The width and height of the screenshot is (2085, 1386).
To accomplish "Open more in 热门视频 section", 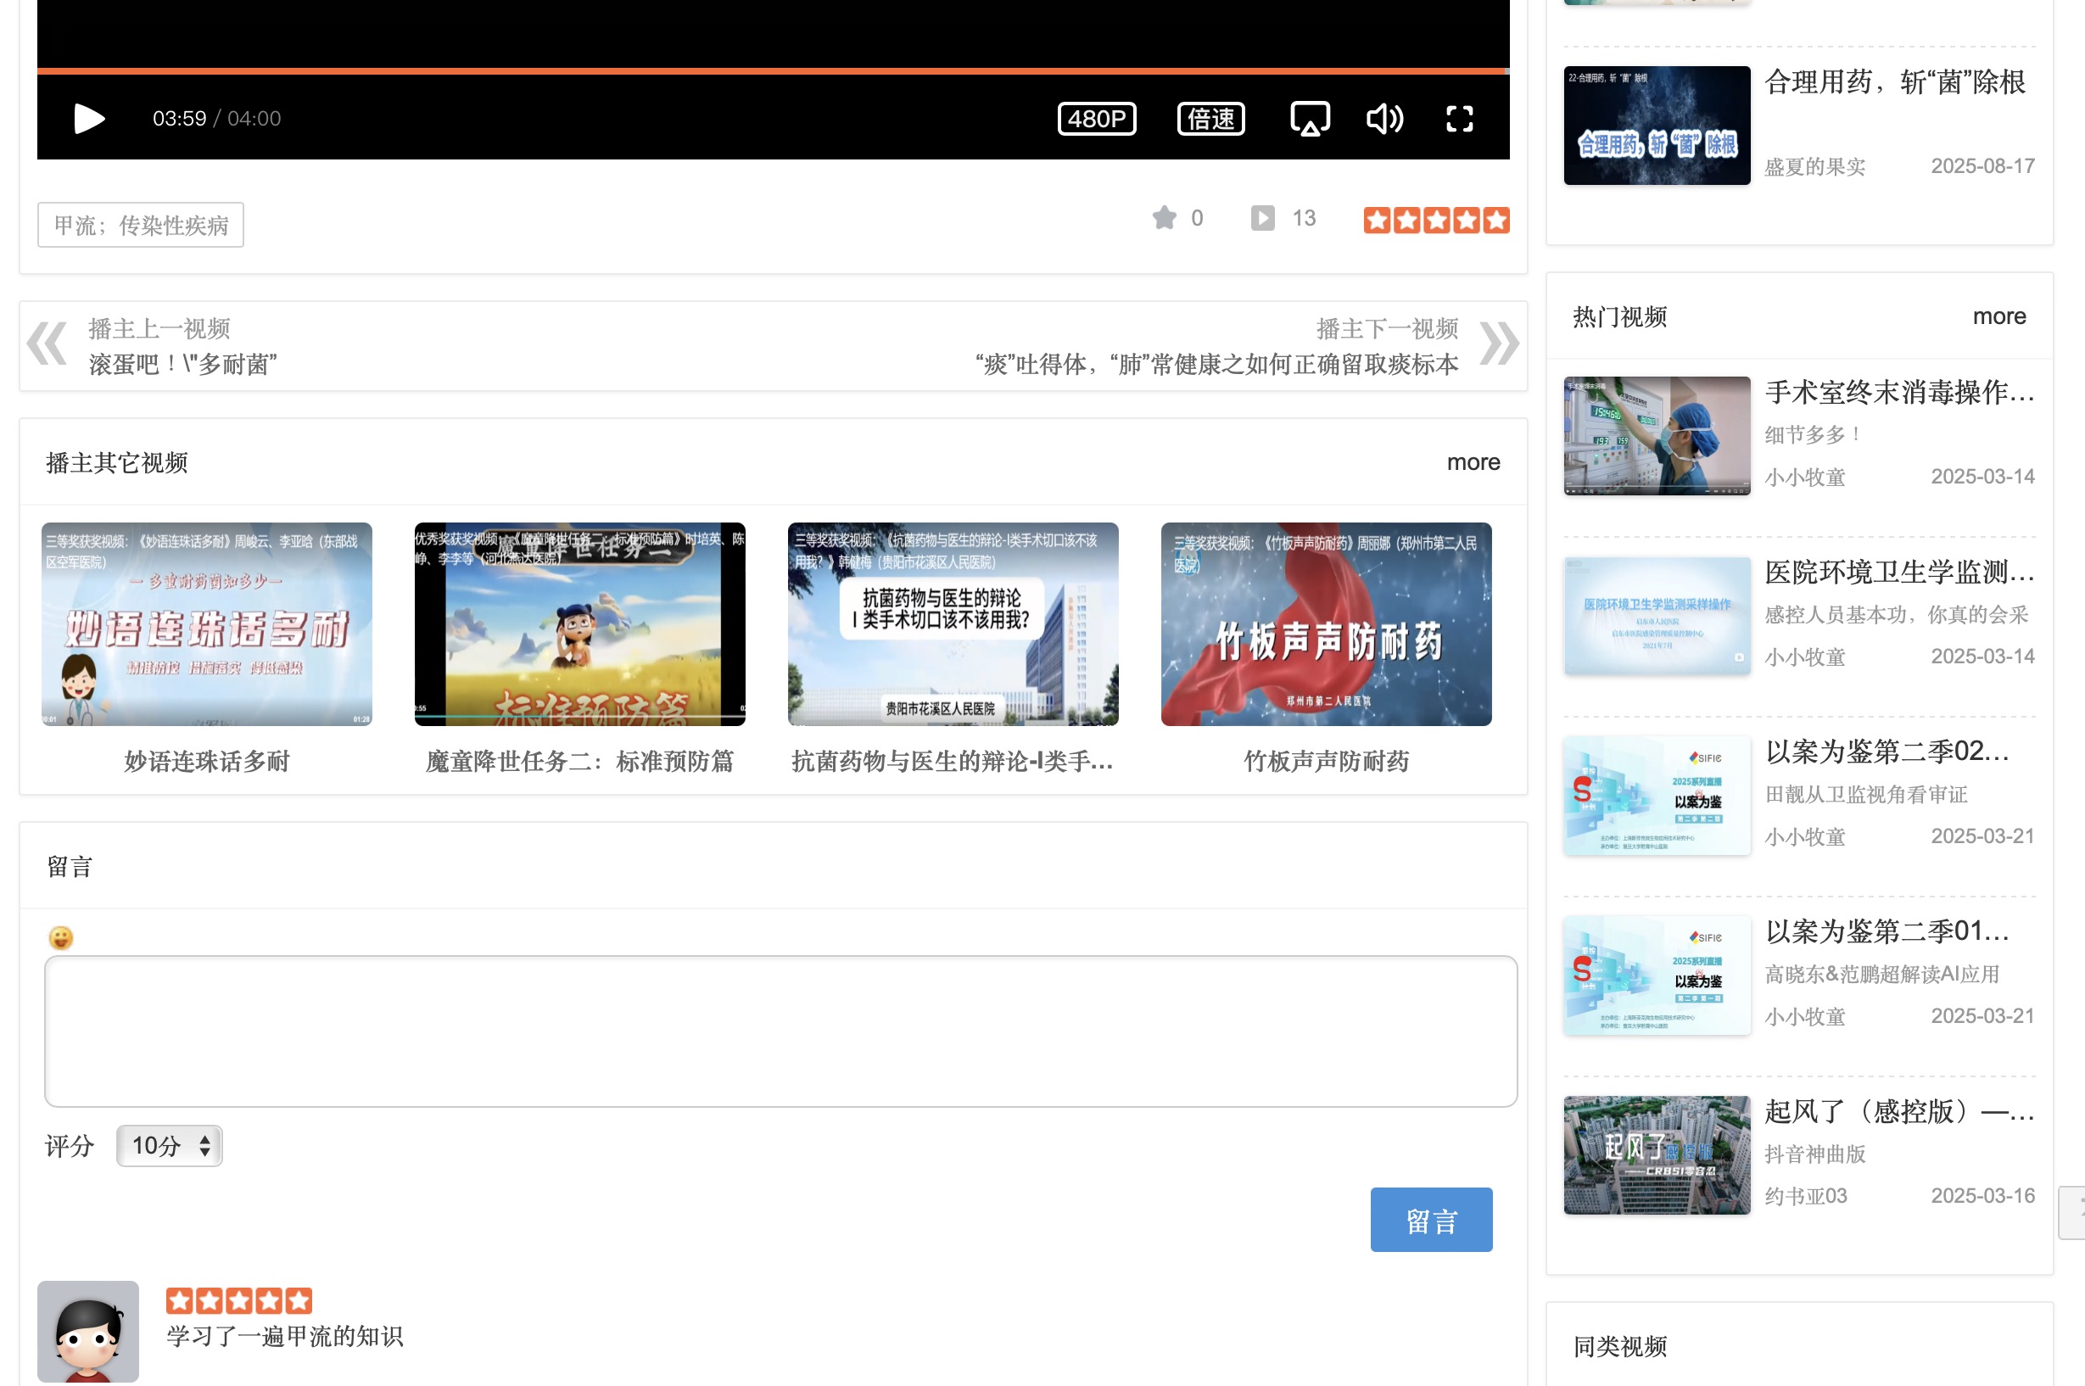I will [1998, 316].
